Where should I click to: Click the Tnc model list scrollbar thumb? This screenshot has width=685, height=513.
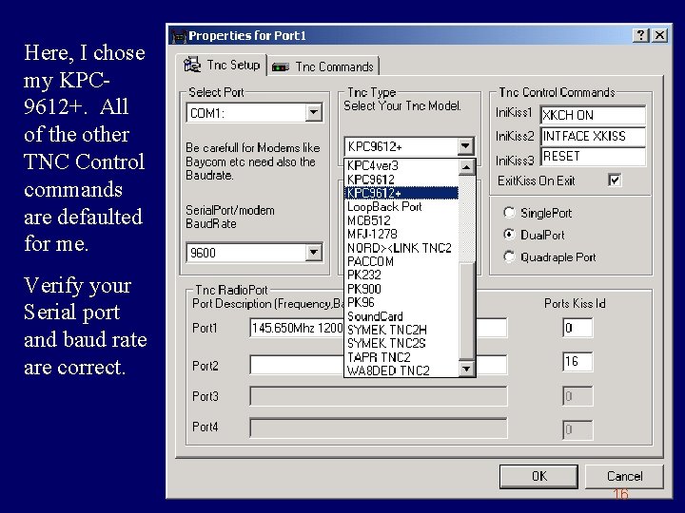(466, 311)
